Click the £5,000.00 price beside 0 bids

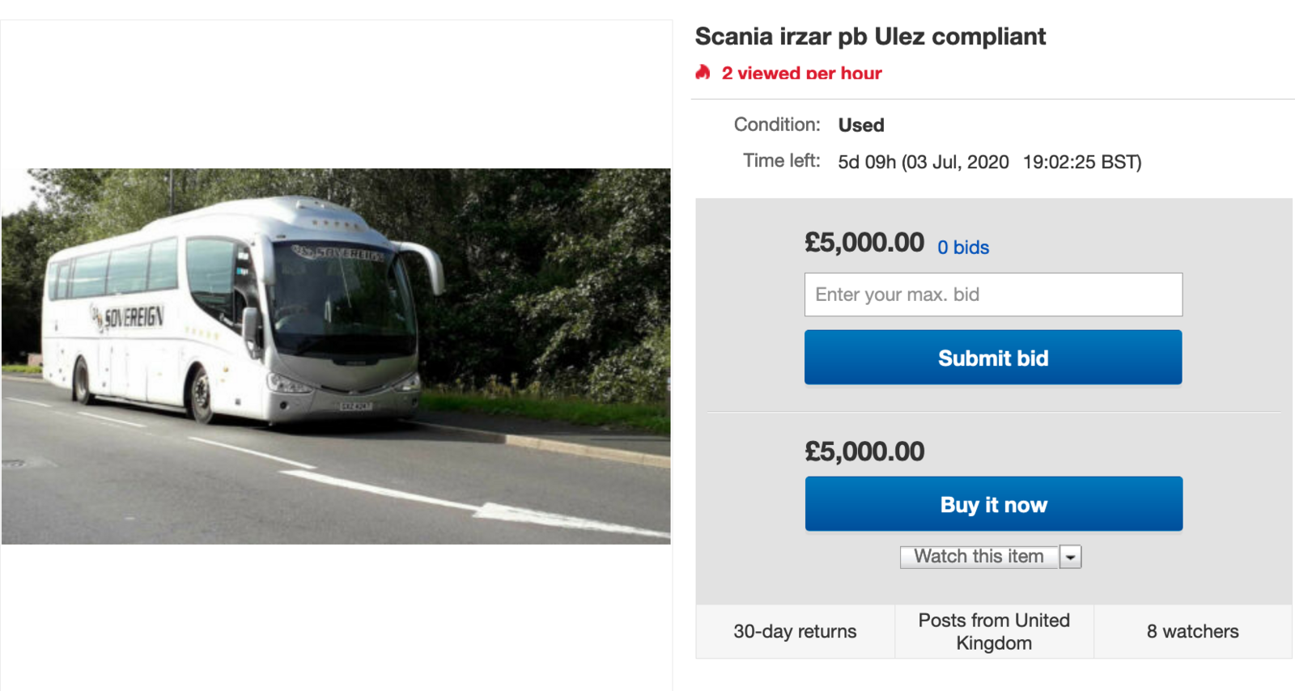tap(864, 243)
